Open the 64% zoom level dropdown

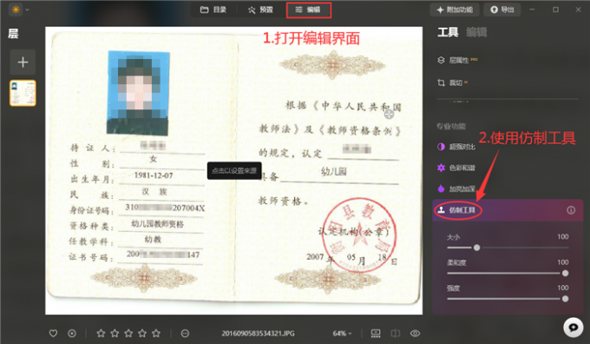(342, 334)
